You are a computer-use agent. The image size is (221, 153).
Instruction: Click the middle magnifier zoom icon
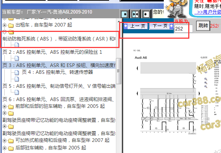click(x=206, y=83)
